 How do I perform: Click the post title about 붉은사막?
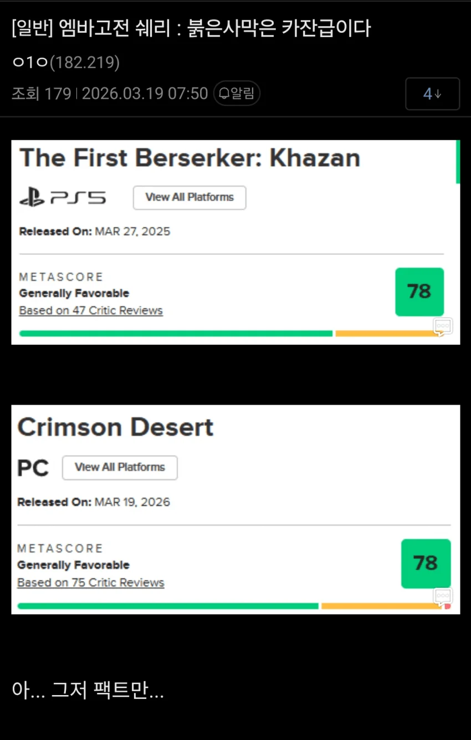[191, 28]
